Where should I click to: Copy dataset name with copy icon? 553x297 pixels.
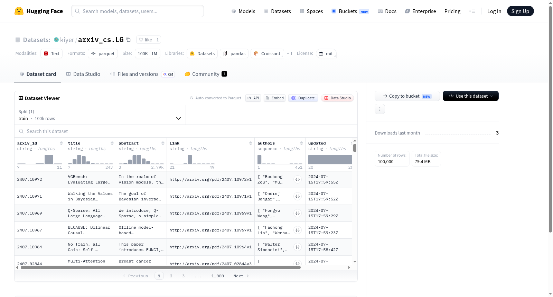[128, 40]
